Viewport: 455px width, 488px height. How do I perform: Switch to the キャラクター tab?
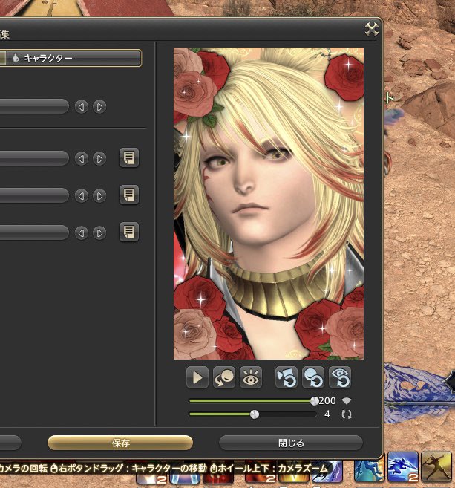pyautogui.click(x=74, y=58)
